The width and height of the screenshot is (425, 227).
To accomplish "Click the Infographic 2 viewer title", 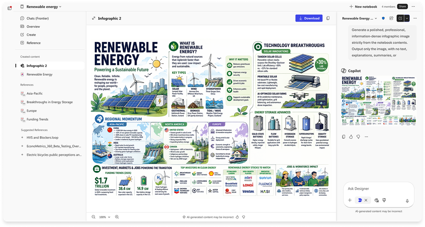I will pos(109,18).
